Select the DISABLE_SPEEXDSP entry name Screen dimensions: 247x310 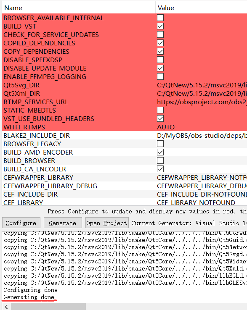point(33,60)
